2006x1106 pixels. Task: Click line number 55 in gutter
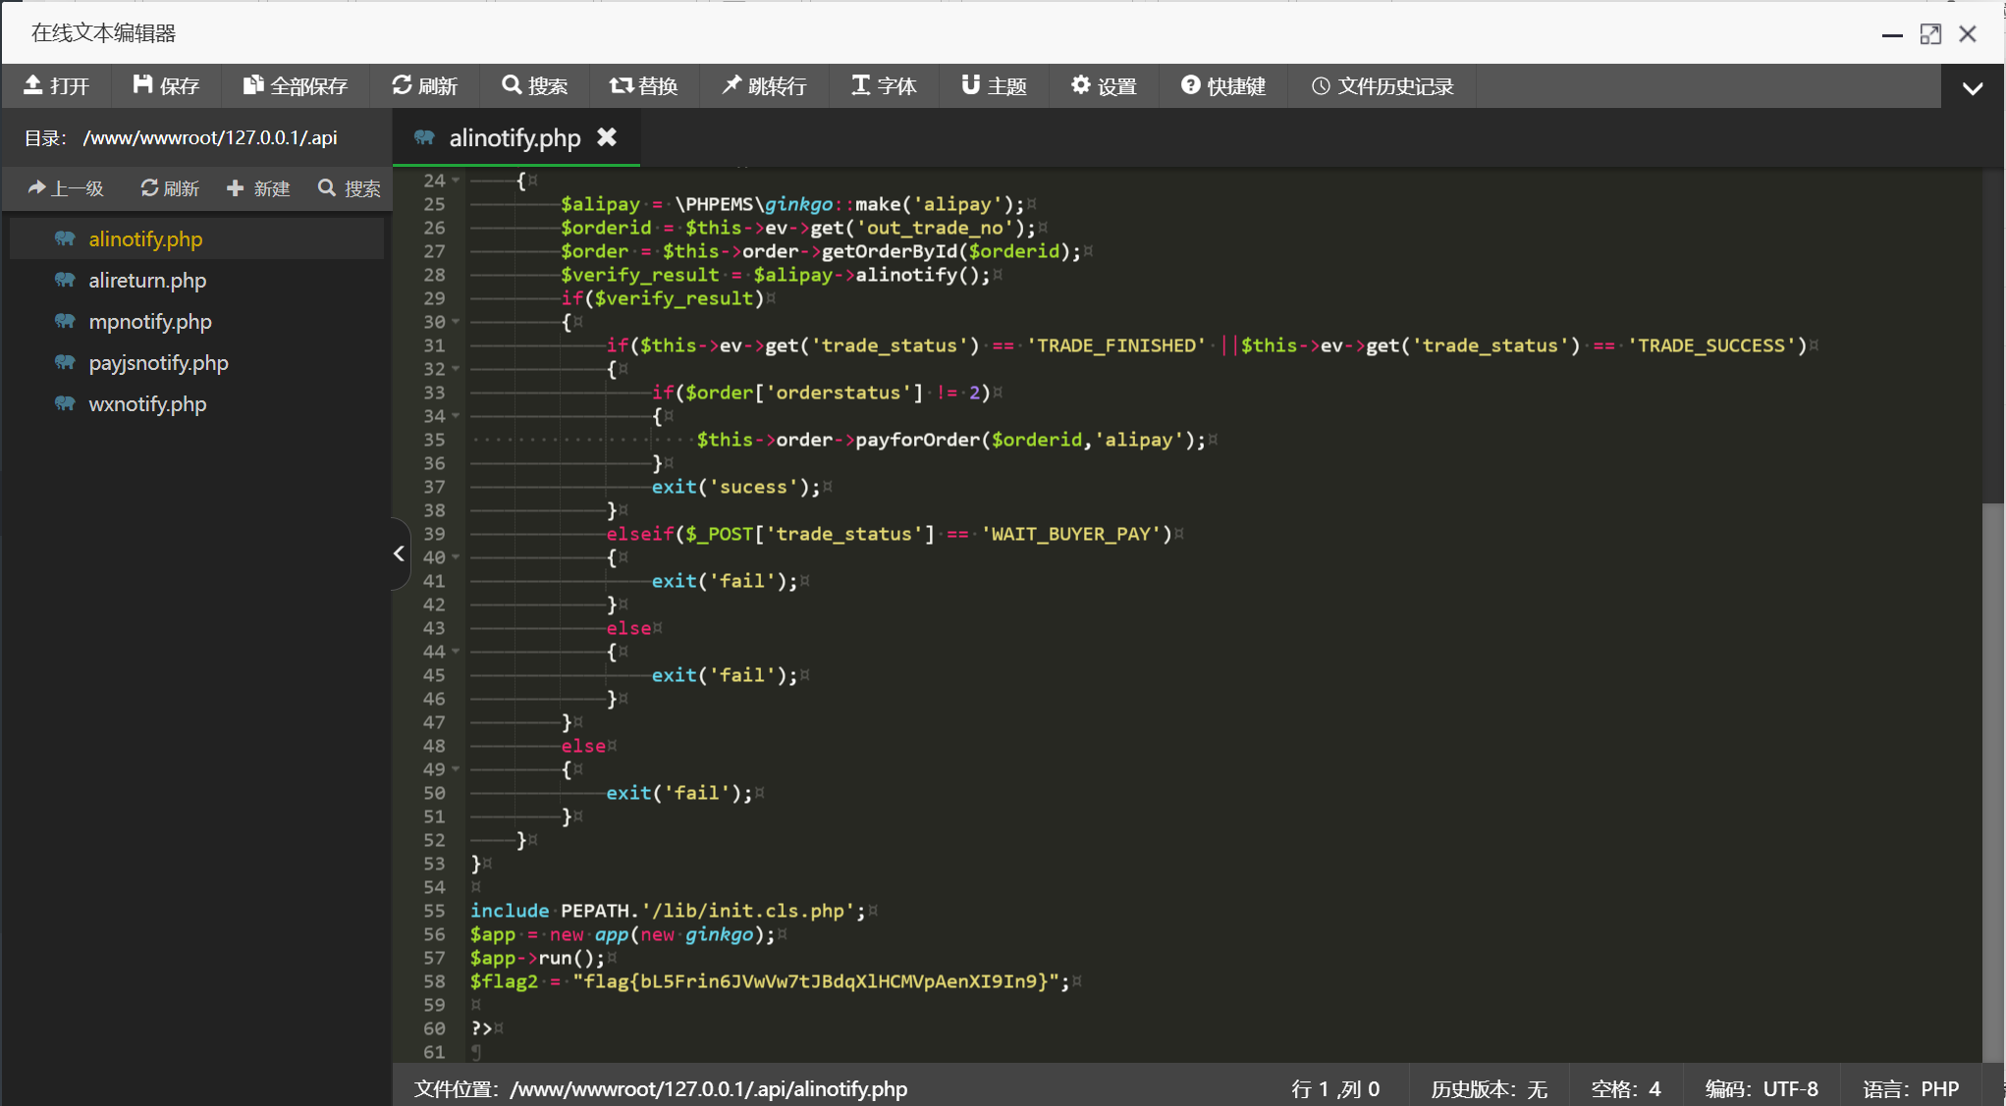pos(434,911)
